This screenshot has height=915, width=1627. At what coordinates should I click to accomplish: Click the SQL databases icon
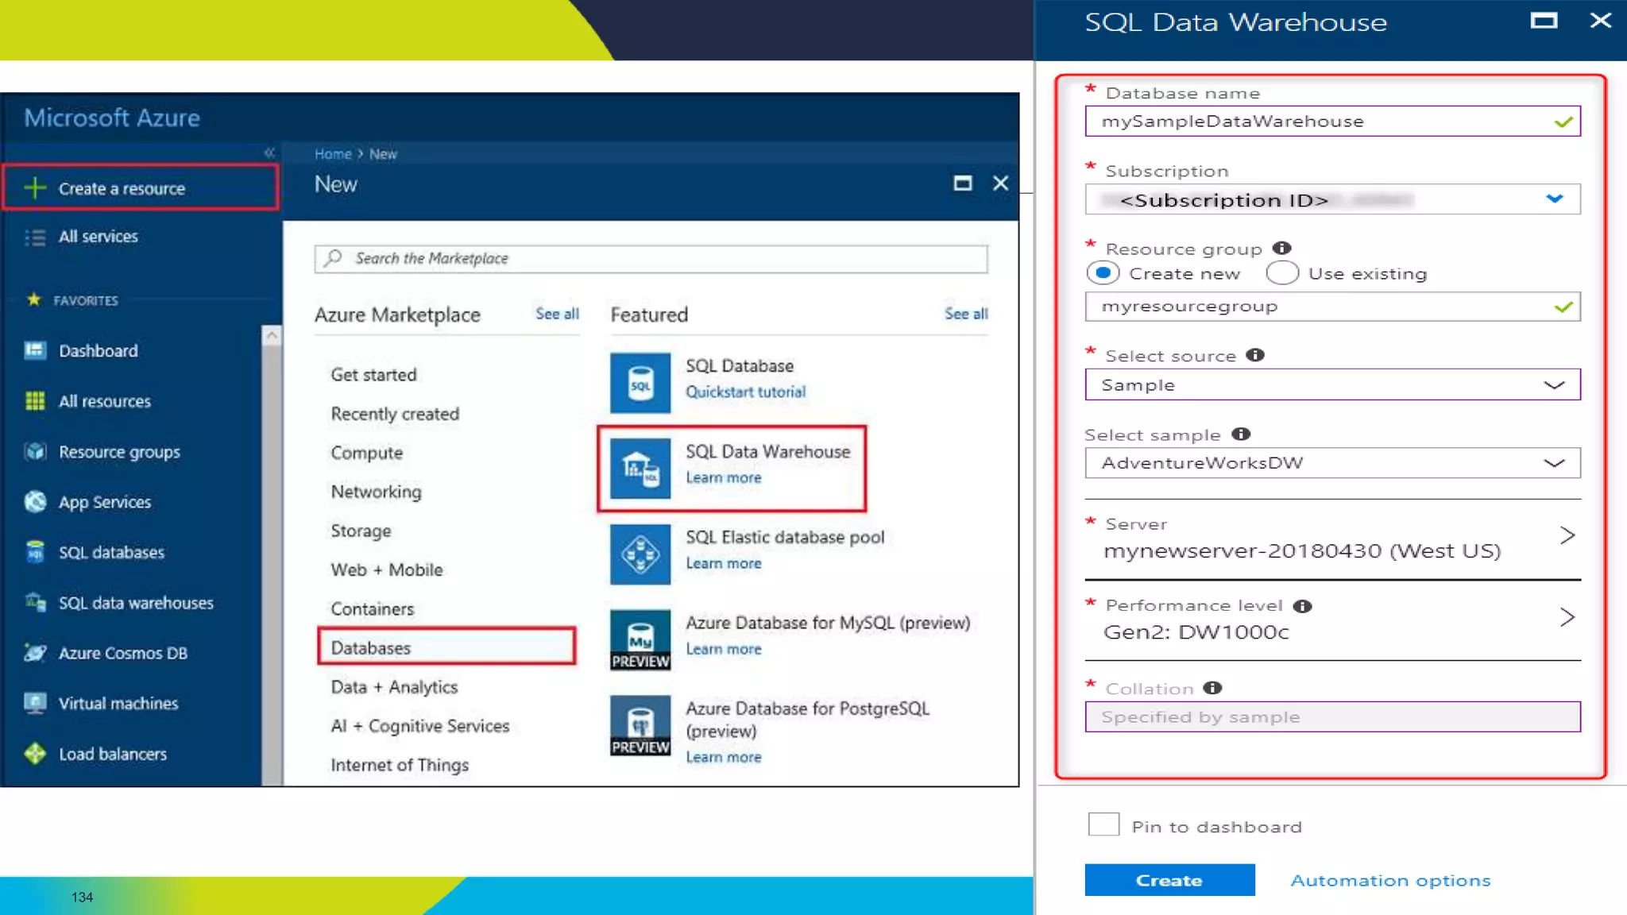pyautogui.click(x=35, y=551)
